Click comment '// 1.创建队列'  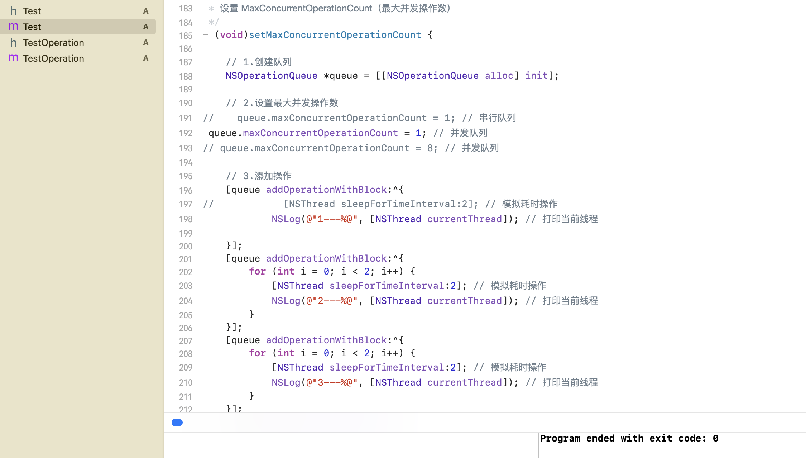point(259,62)
